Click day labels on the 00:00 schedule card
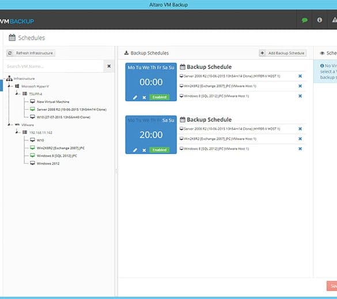The width and height of the screenshot is (337, 299). (151, 67)
